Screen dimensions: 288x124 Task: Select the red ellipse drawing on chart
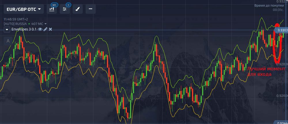pos(277,43)
